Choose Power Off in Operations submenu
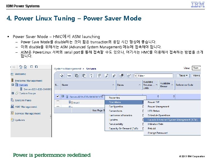The image size is (211, 158). tap(172, 102)
